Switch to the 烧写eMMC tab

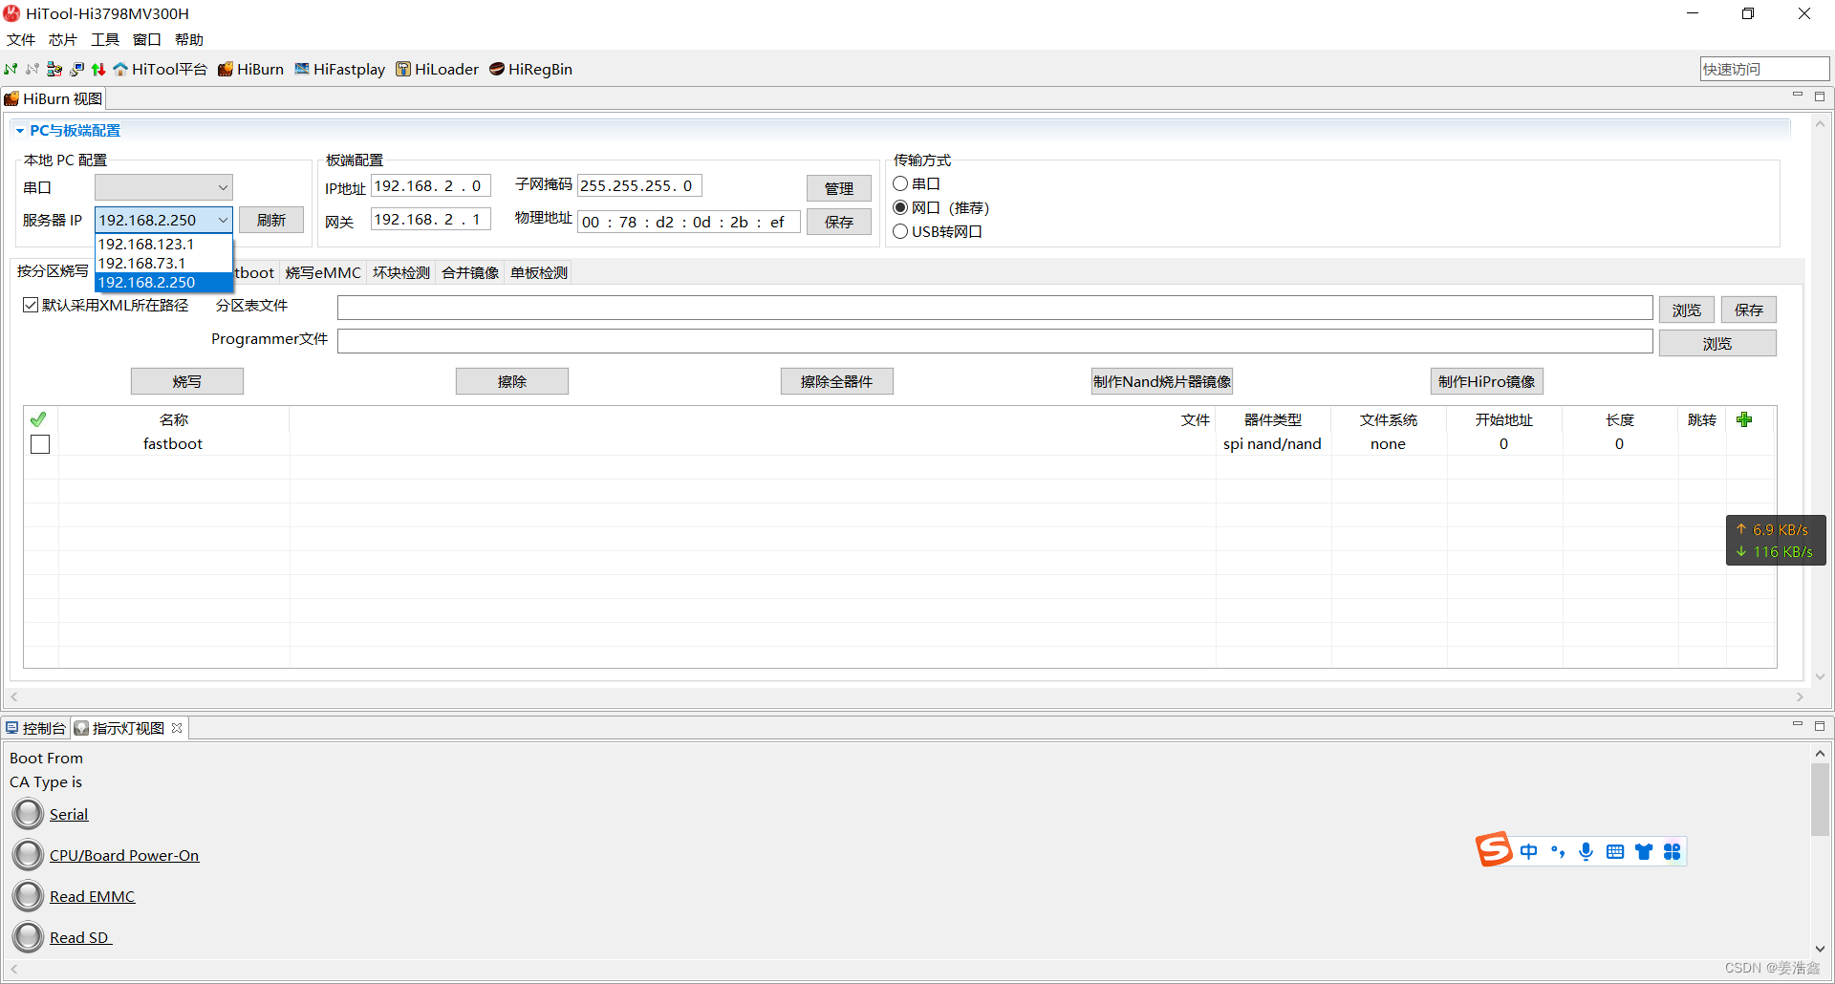pos(323,272)
